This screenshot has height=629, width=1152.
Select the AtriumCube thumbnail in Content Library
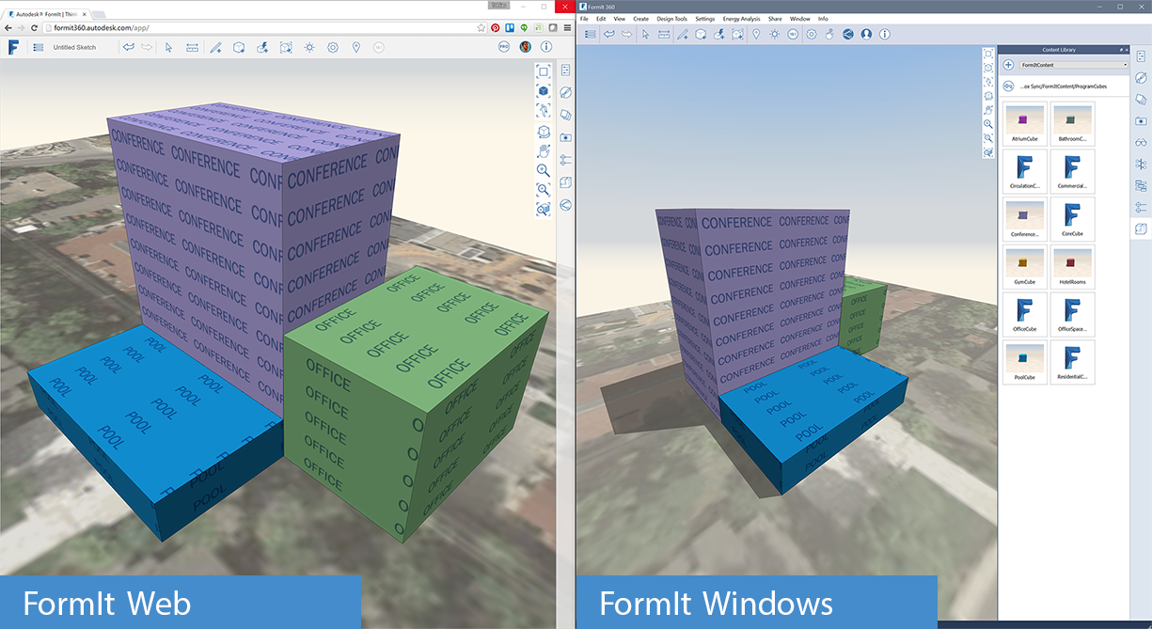pos(1024,123)
